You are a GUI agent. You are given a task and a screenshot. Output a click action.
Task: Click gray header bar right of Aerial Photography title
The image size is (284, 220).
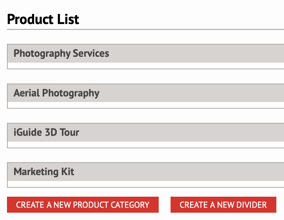[x=192, y=93]
